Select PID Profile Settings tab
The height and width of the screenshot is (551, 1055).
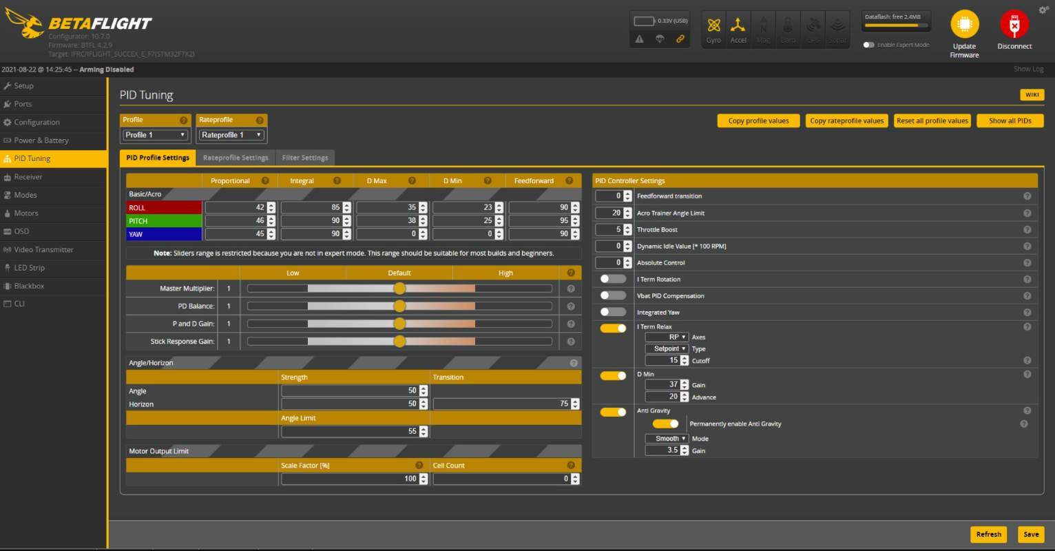pyautogui.click(x=158, y=158)
